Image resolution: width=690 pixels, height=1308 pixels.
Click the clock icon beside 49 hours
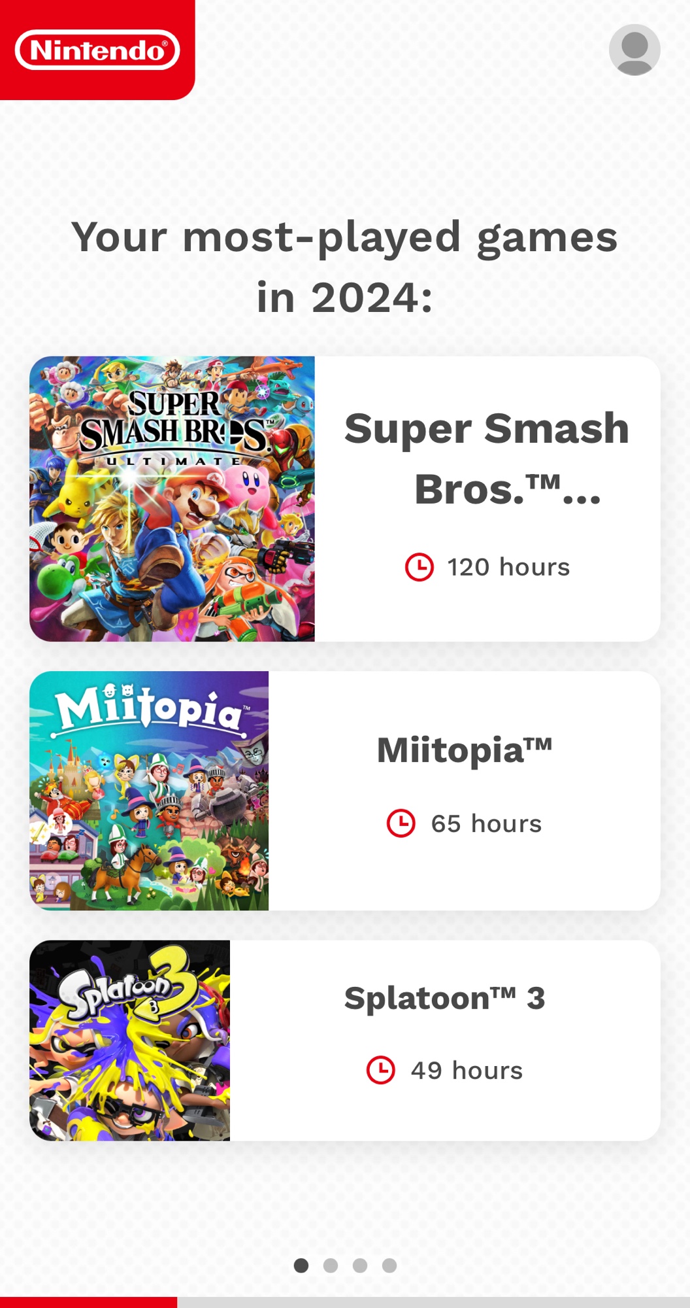[x=380, y=1070]
